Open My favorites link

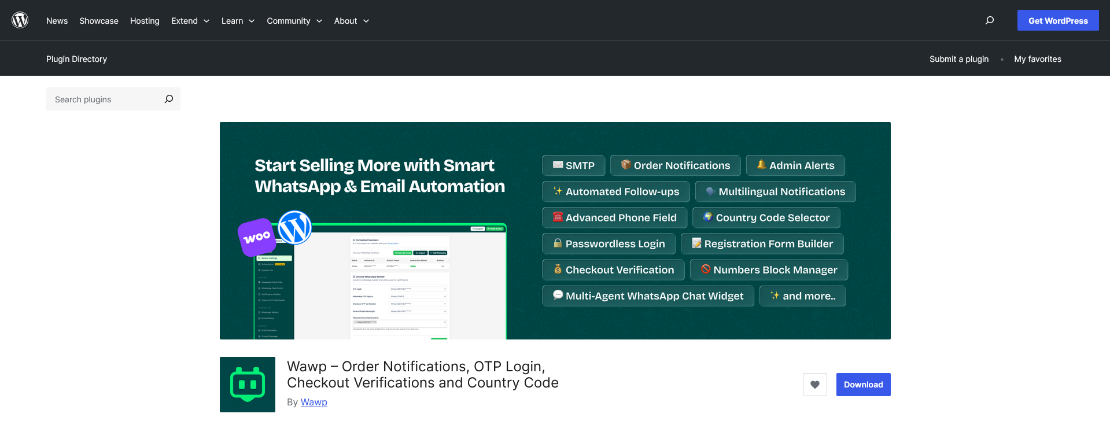coord(1038,59)
